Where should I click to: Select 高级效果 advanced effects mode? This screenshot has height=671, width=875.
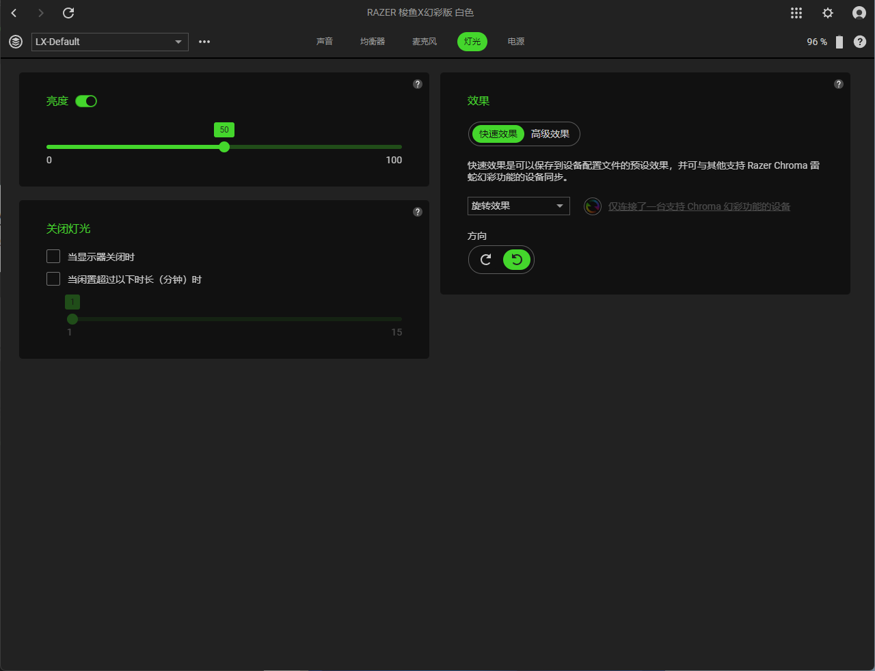click(550, 134)
